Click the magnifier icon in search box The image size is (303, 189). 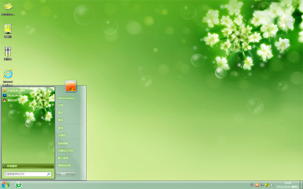(48, 174)
